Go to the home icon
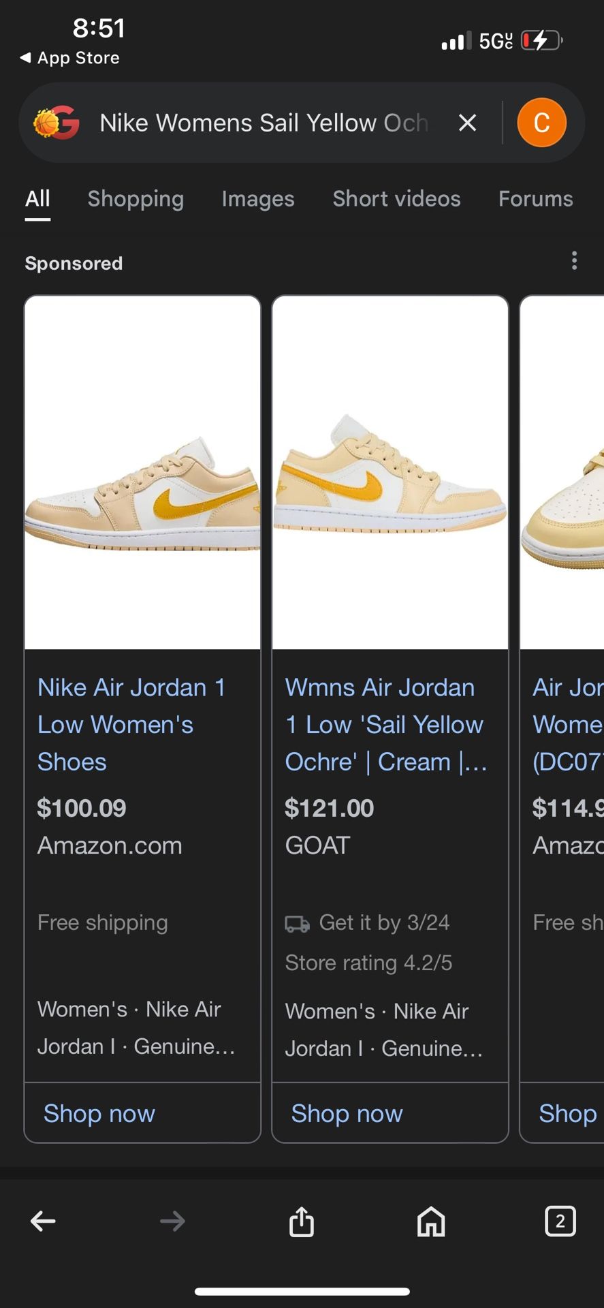This screenshot has width=604, height=1308. 431,1221
